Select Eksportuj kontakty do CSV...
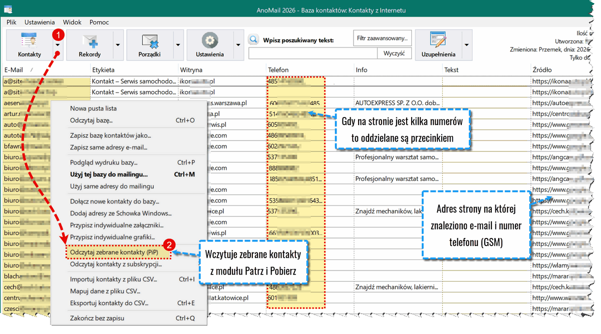 pyautogui.click(x=129, y=303)
